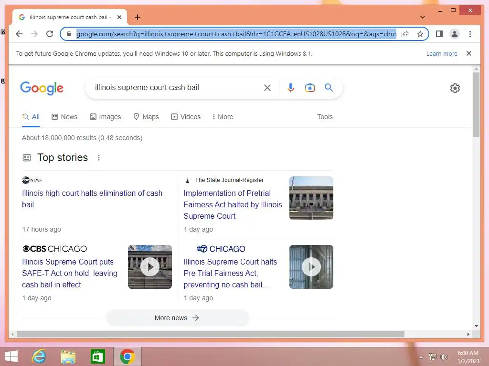Screen dimensions: 489x366
Task: Close the illinois supreme court cash bail tab
Action: 119,17
